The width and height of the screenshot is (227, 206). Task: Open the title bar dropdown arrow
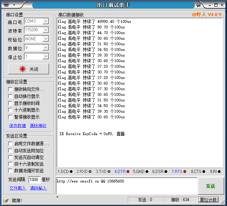click(x=14, y=5)
